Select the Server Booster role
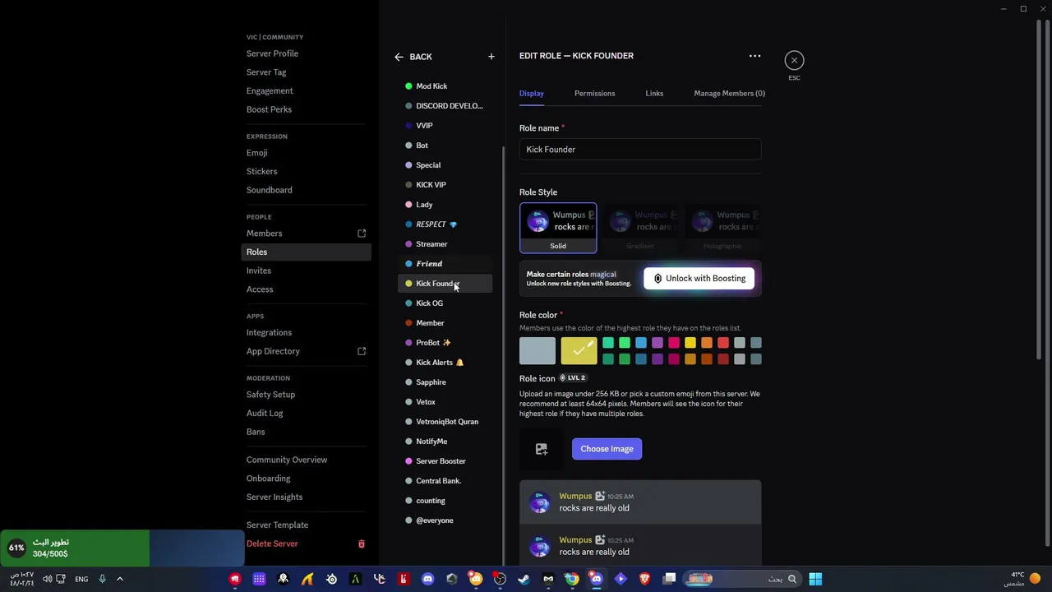Image resolution: width=1052 pixels, height=592 pixels. point(445,461)
